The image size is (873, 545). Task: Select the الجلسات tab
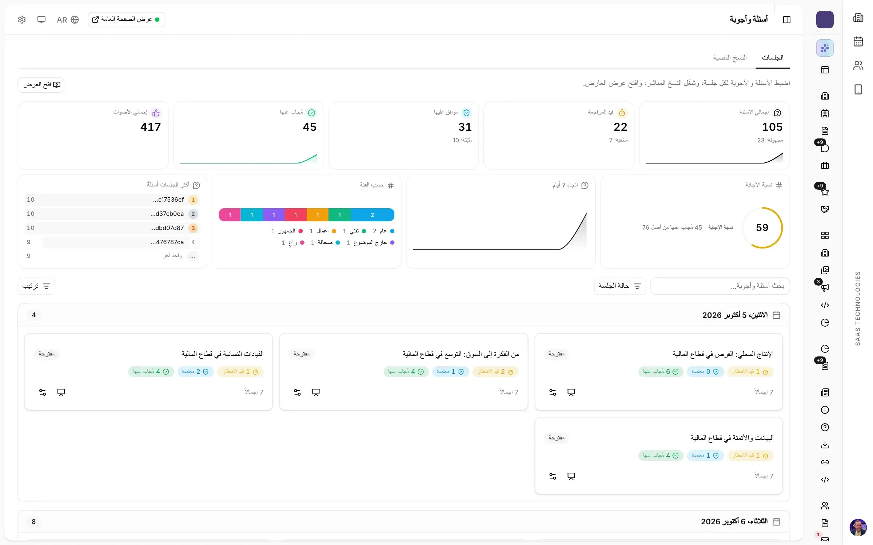point(773,57)
